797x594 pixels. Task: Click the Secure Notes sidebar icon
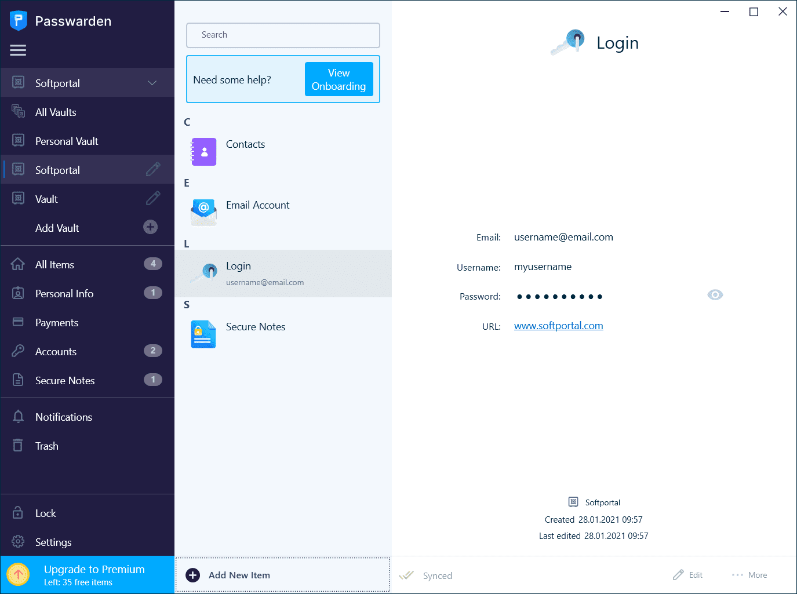pyautogui.click(x=18, y=380)
